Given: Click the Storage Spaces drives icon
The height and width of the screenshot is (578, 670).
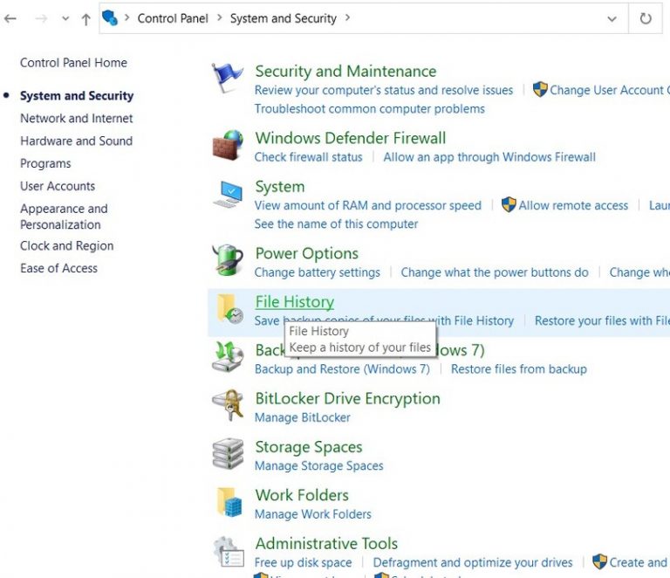Looking at the screenshot, I should (228, 454).
